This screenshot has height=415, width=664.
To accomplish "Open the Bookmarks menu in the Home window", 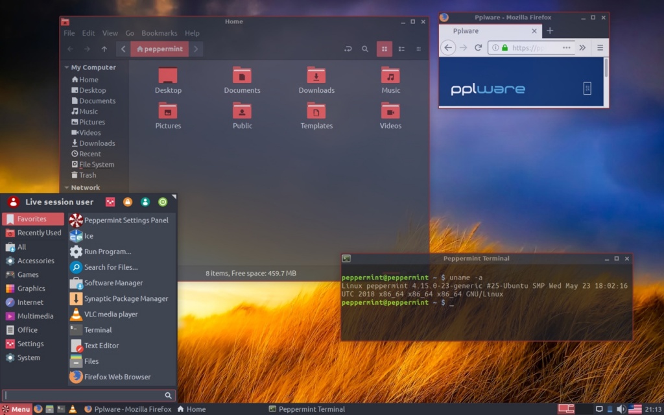I will pos(160,33).
